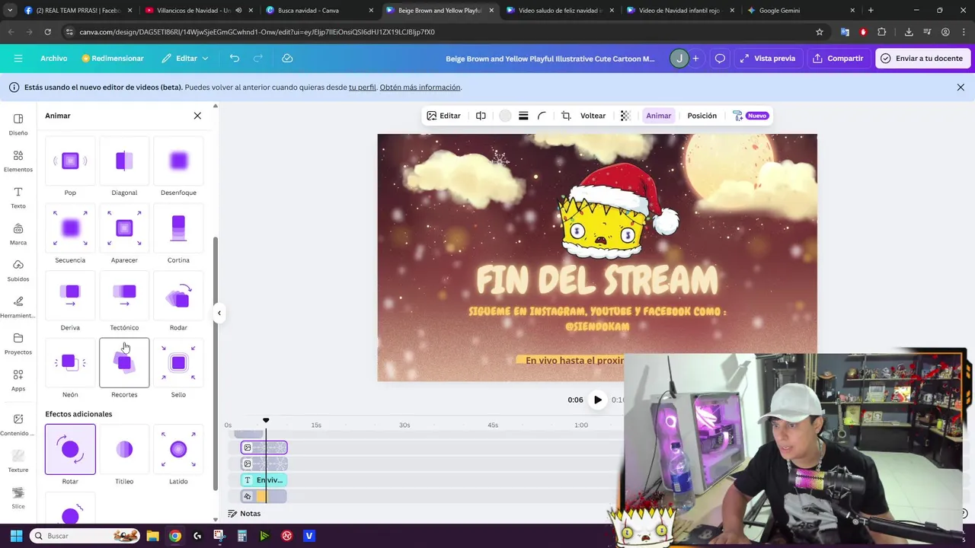The width and height of the screenshot is (975, 548).
Task: Select the Pop animation
Action: tap(70, 161)
